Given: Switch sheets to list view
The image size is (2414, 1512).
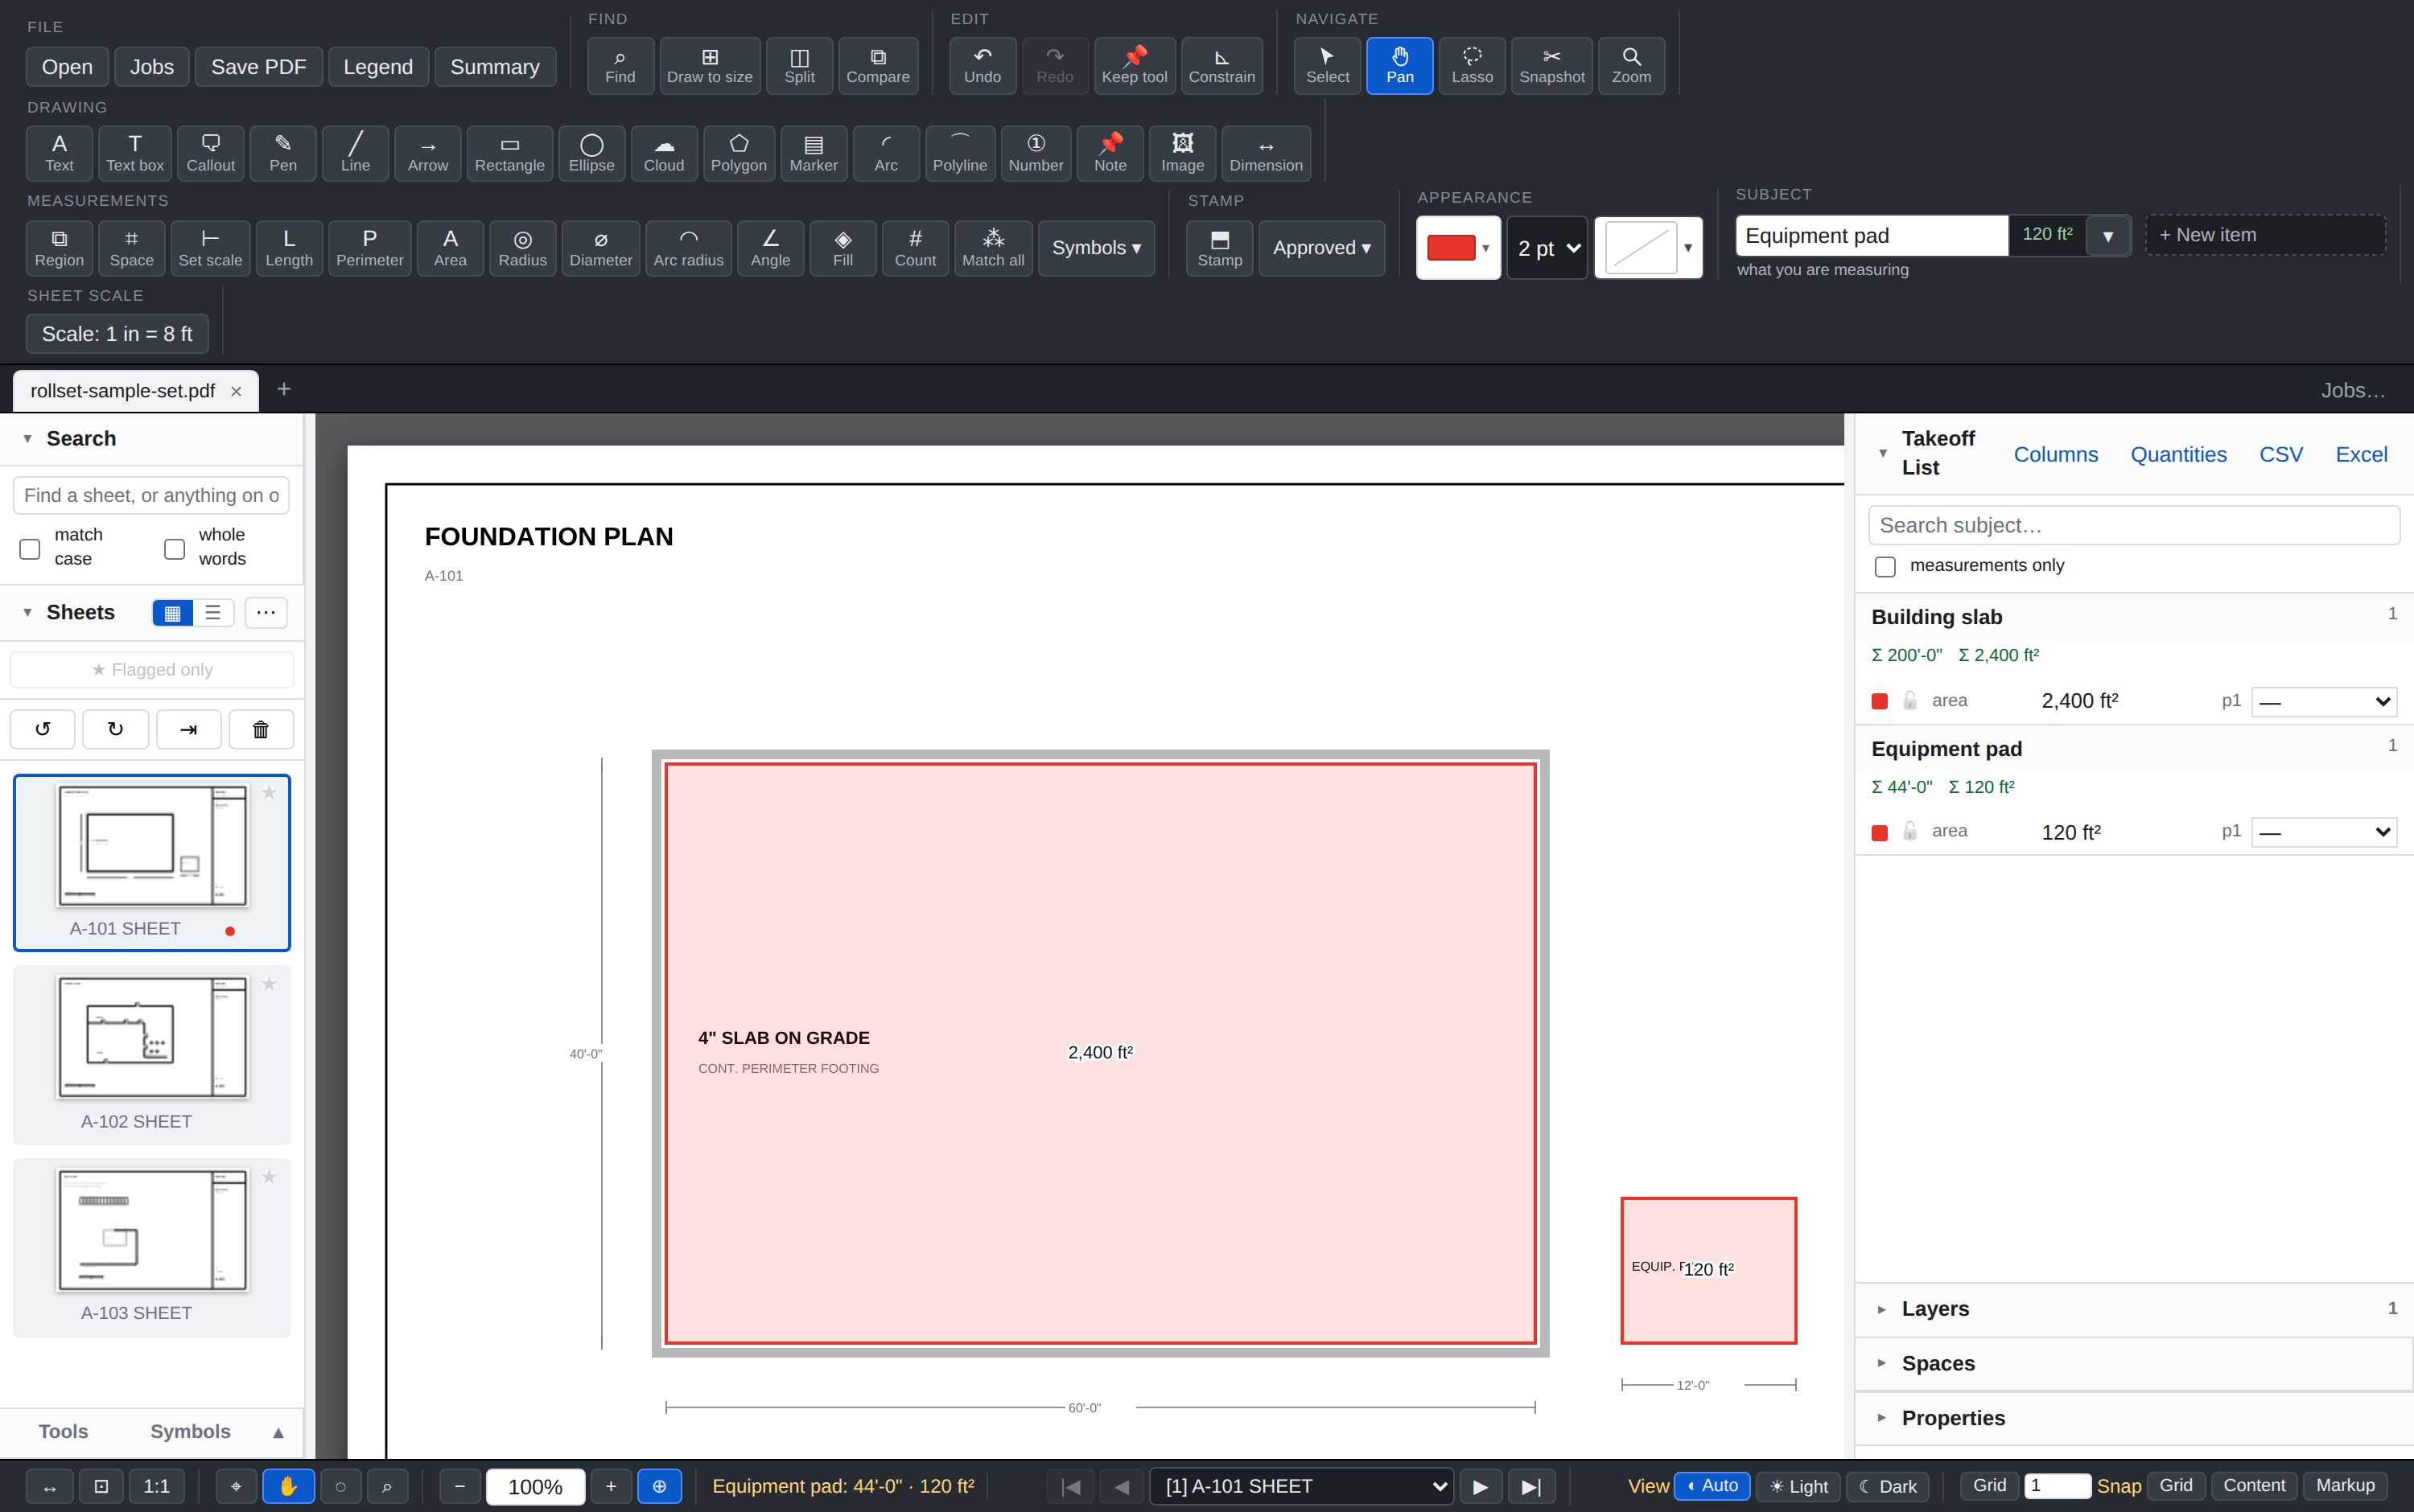Looking at the screenshot, I should tap(213, 612).
